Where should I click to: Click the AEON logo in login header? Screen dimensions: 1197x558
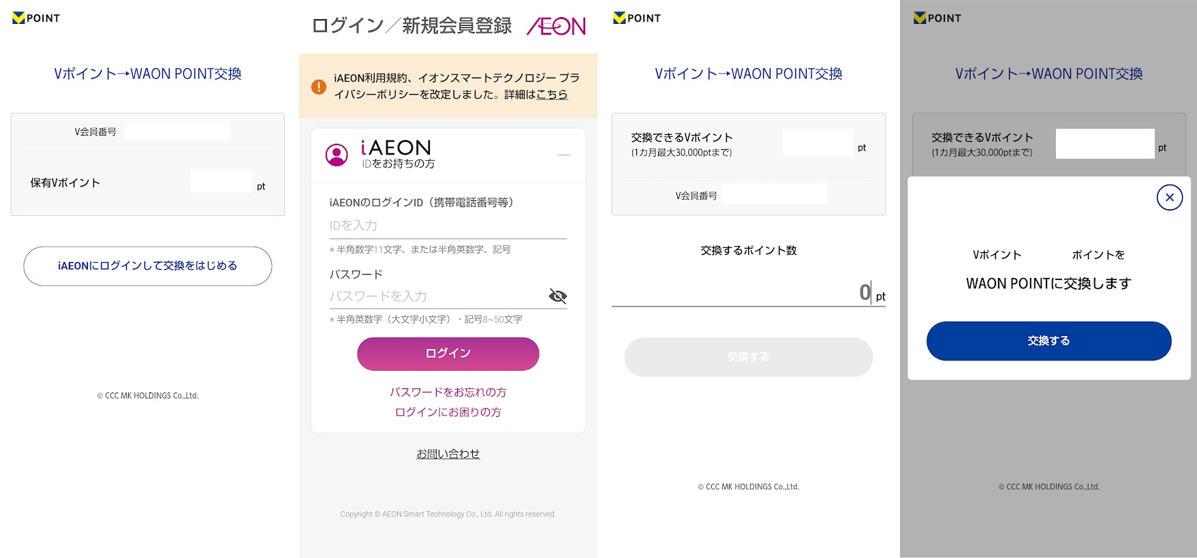[x=556, y=26]
